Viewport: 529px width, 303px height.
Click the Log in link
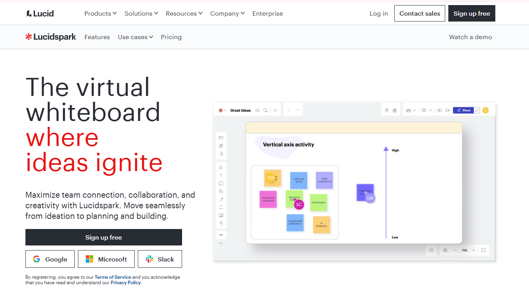(x=379, y=13)
